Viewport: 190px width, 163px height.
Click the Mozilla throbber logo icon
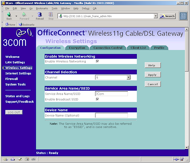(x=183, y=16)
